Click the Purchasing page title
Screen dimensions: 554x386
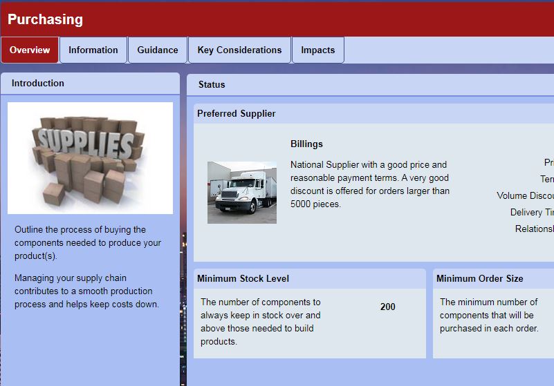(45, 19)
